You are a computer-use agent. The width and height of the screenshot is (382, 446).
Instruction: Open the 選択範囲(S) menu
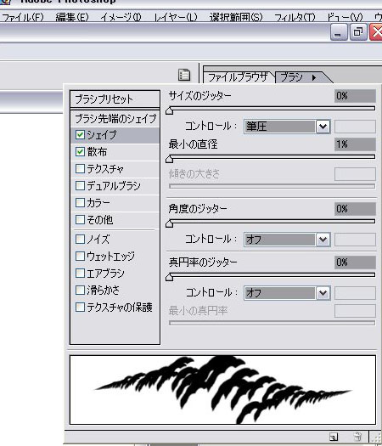tap(236, 17)
